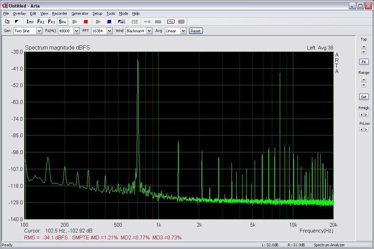Click the second gray play arrow
Viewport: 374px width, 249px height.
pos(98,22)
